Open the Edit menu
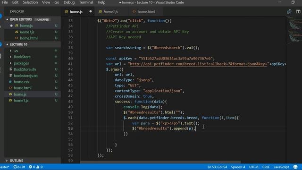 point(15,2)
